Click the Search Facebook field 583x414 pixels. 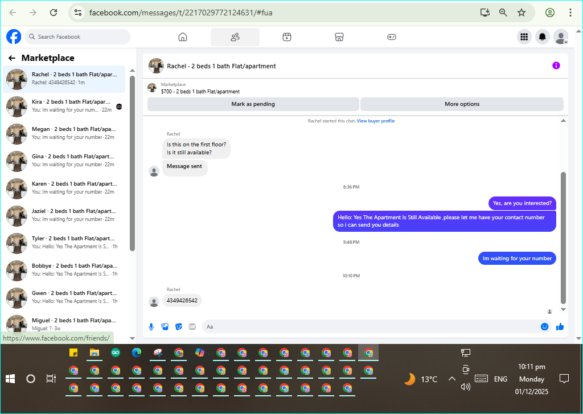pyautogui.click(x=77, y=37)
